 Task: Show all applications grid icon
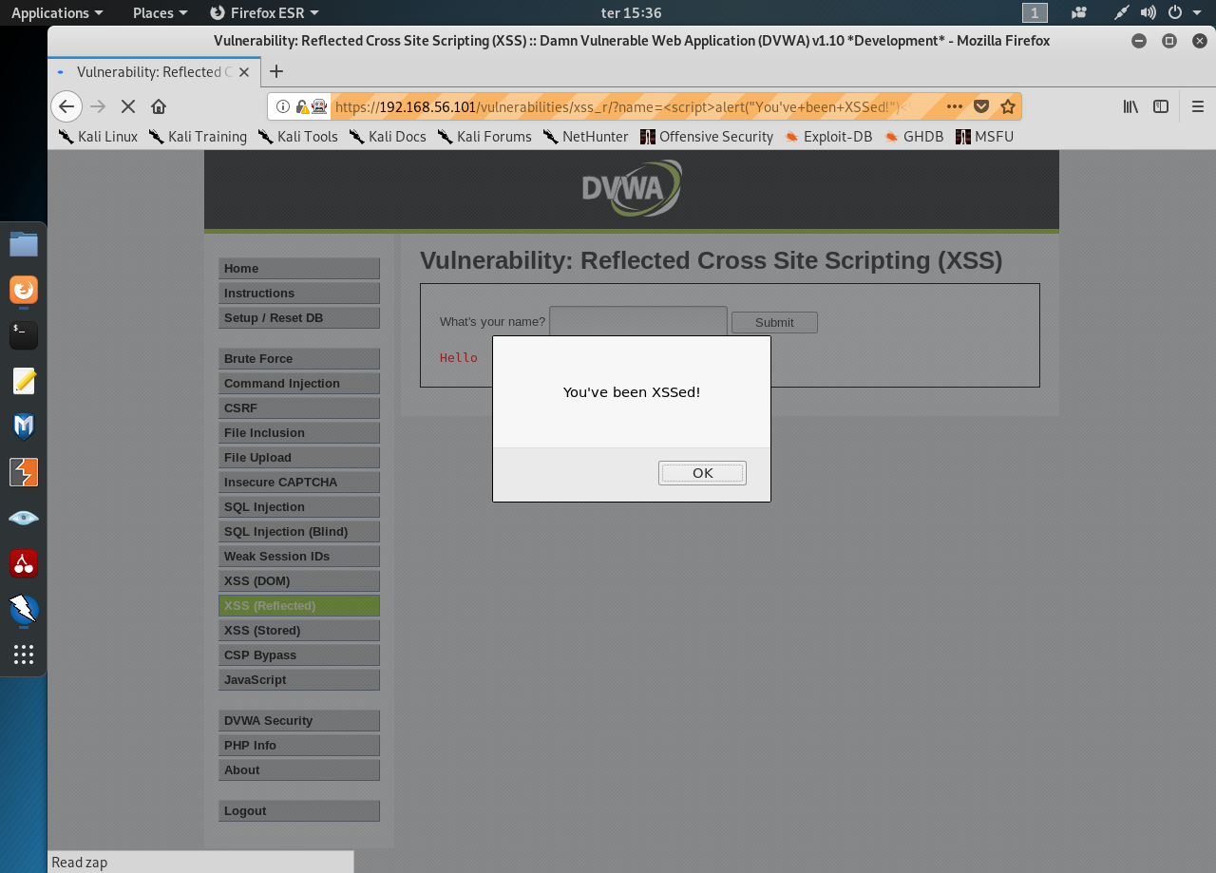[24, 655]
